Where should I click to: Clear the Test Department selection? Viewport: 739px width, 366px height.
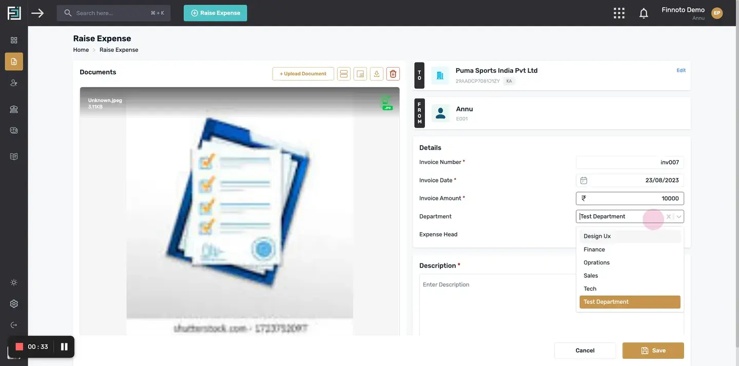[x=668, y=217]
